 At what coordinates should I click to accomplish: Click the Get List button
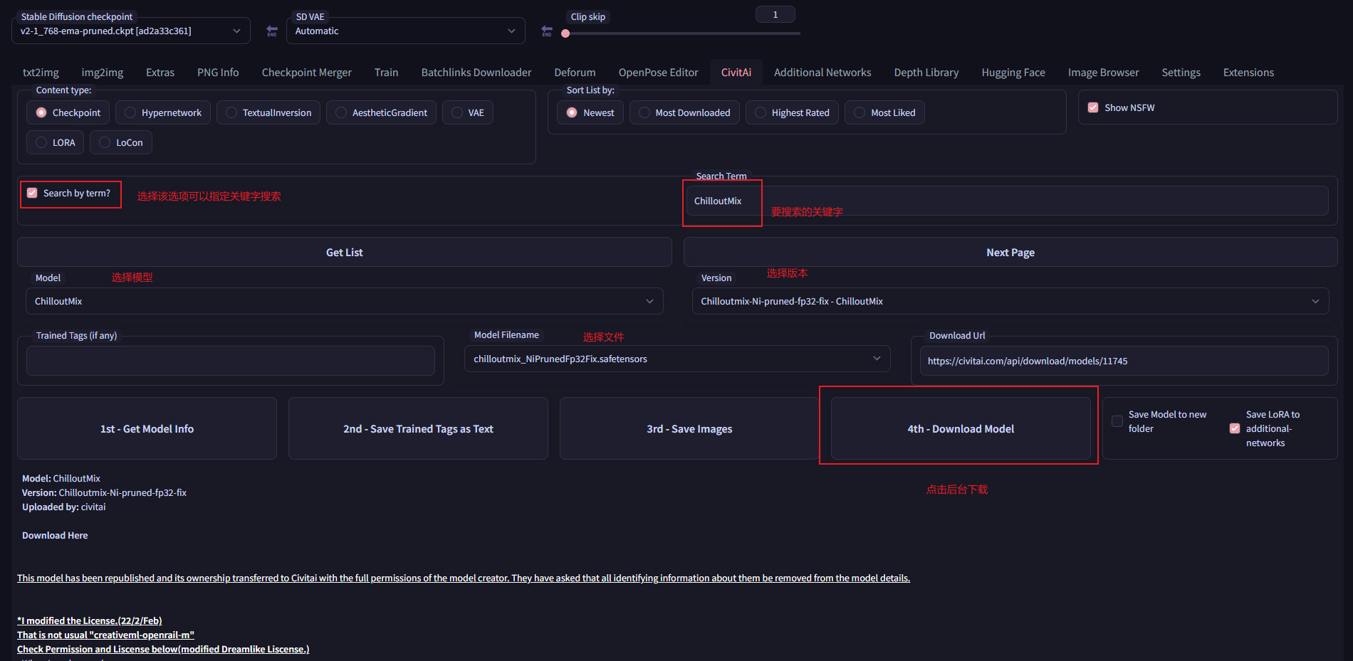(345, 253)
